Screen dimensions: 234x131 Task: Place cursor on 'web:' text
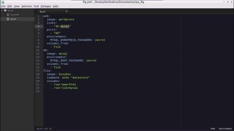tap(47, 16)
